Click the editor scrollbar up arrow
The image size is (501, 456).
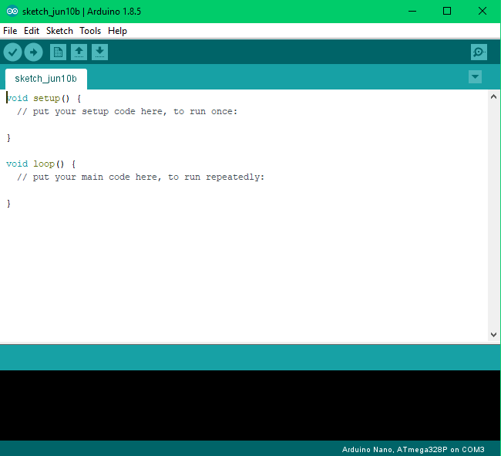[493, 96]
